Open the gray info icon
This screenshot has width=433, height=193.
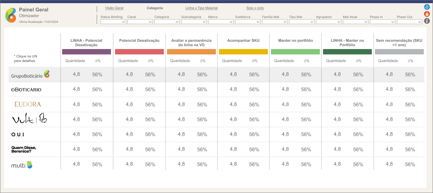[427, 21]
